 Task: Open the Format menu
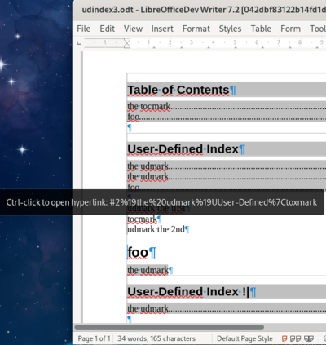[196, 29]
